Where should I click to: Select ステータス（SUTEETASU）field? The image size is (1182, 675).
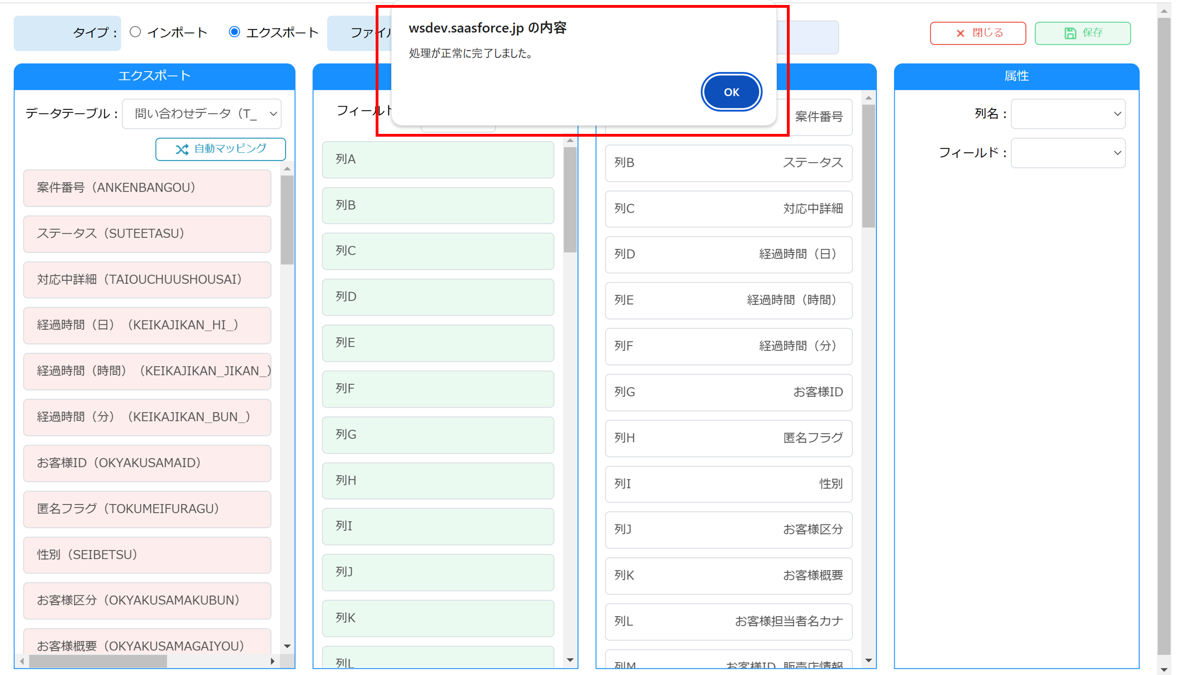tap(147, 234)
